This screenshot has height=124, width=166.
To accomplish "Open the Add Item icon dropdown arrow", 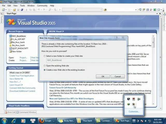I will pos(11,10).
